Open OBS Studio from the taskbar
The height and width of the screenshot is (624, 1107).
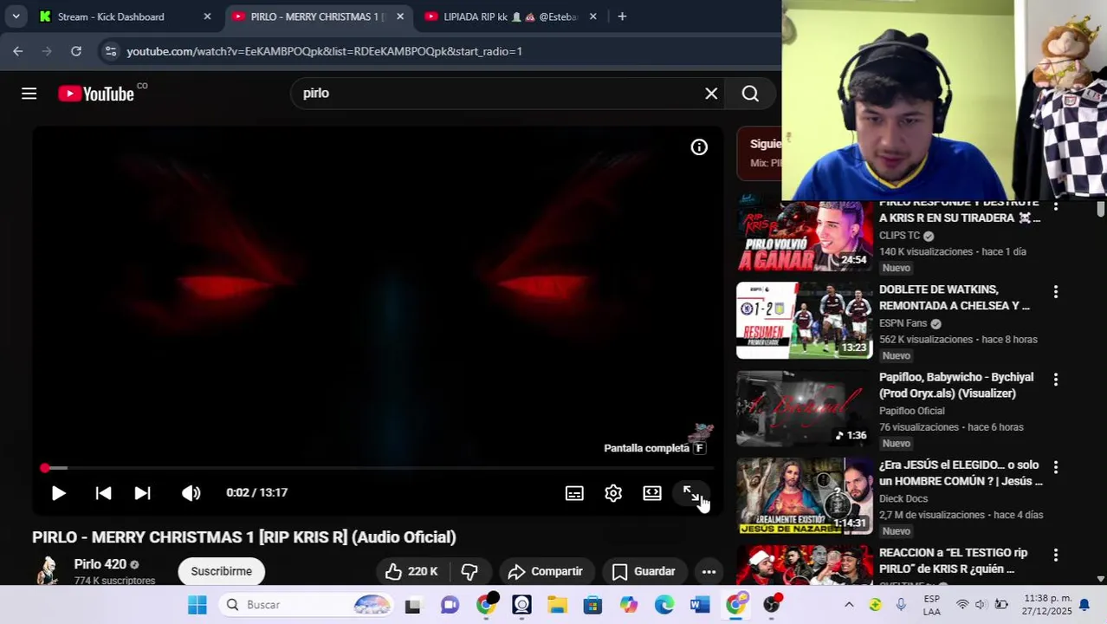click(772, 605)
